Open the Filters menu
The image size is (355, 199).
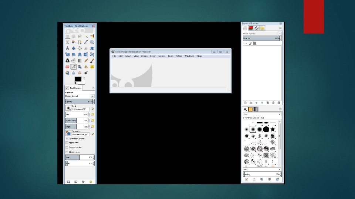(179, 56)
